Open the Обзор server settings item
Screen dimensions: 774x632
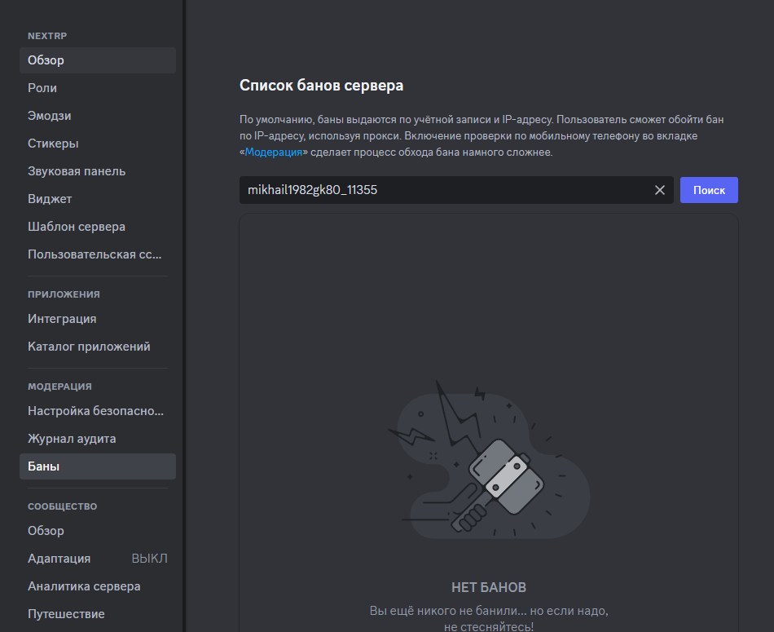tap(98, 60)
